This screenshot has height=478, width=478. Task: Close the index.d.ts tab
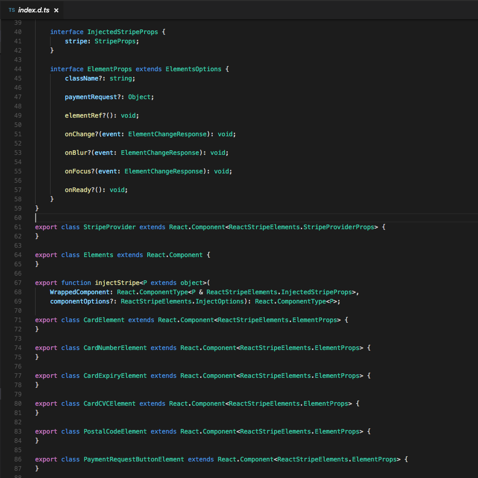coord(56,9)
